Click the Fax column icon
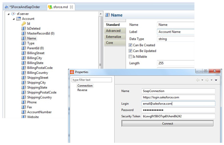This screenshot has height=145, width=224. [x=23, y=107]
